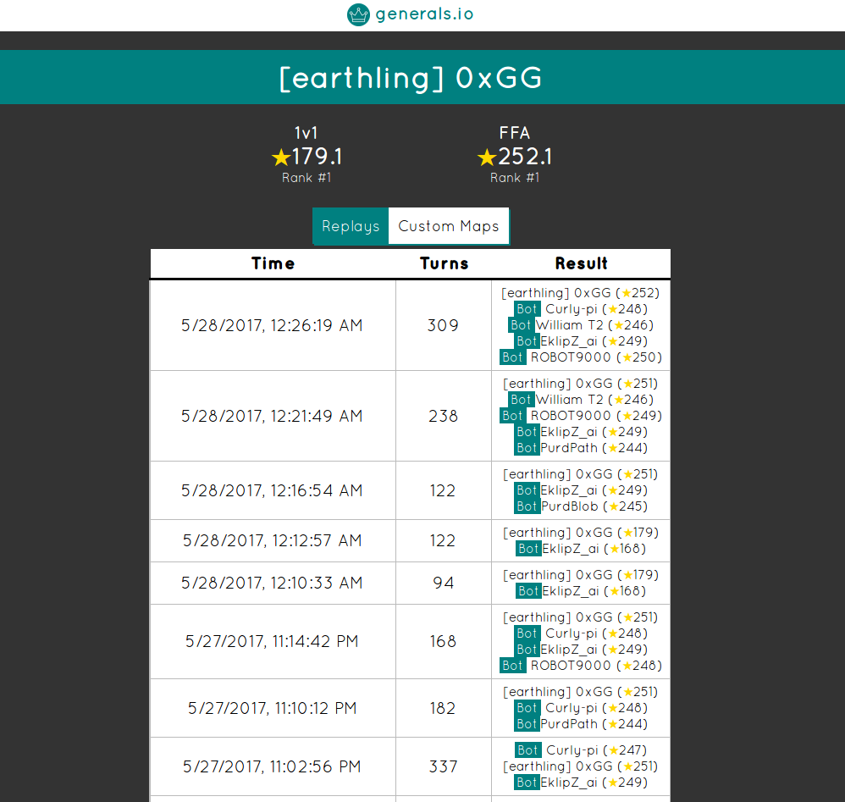Click the Time column header
845x802 pixels.
coord(273,263)
